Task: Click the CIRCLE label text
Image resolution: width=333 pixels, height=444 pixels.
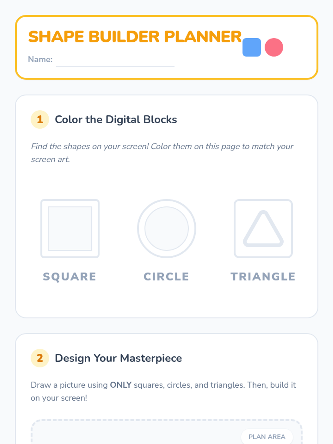Action: point(167,277)
